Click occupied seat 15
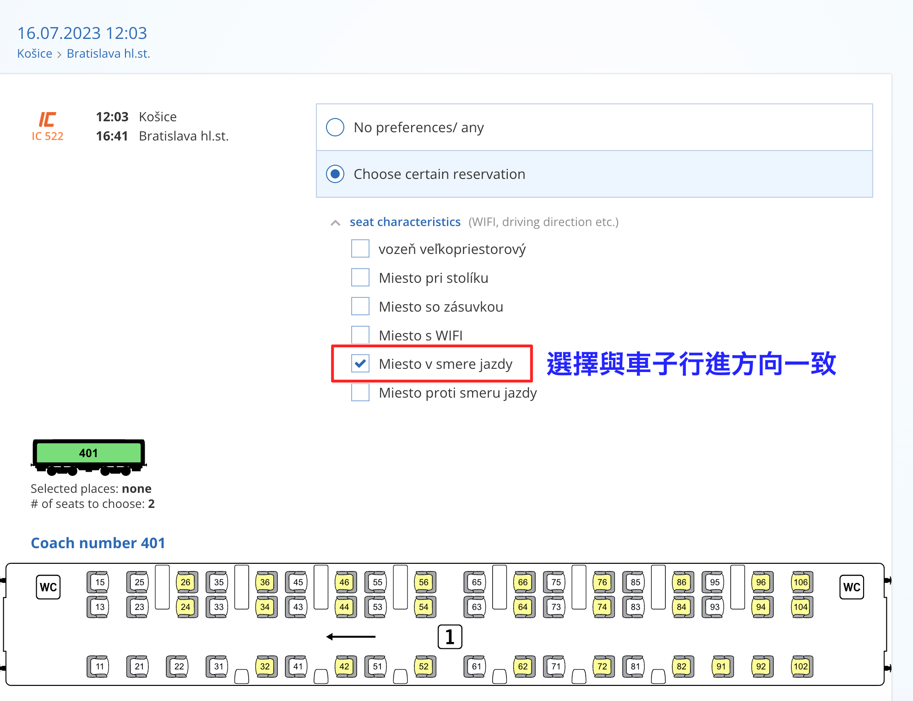Image resolution: width=913 pixels, height=701 pixels. pos(98,582)
